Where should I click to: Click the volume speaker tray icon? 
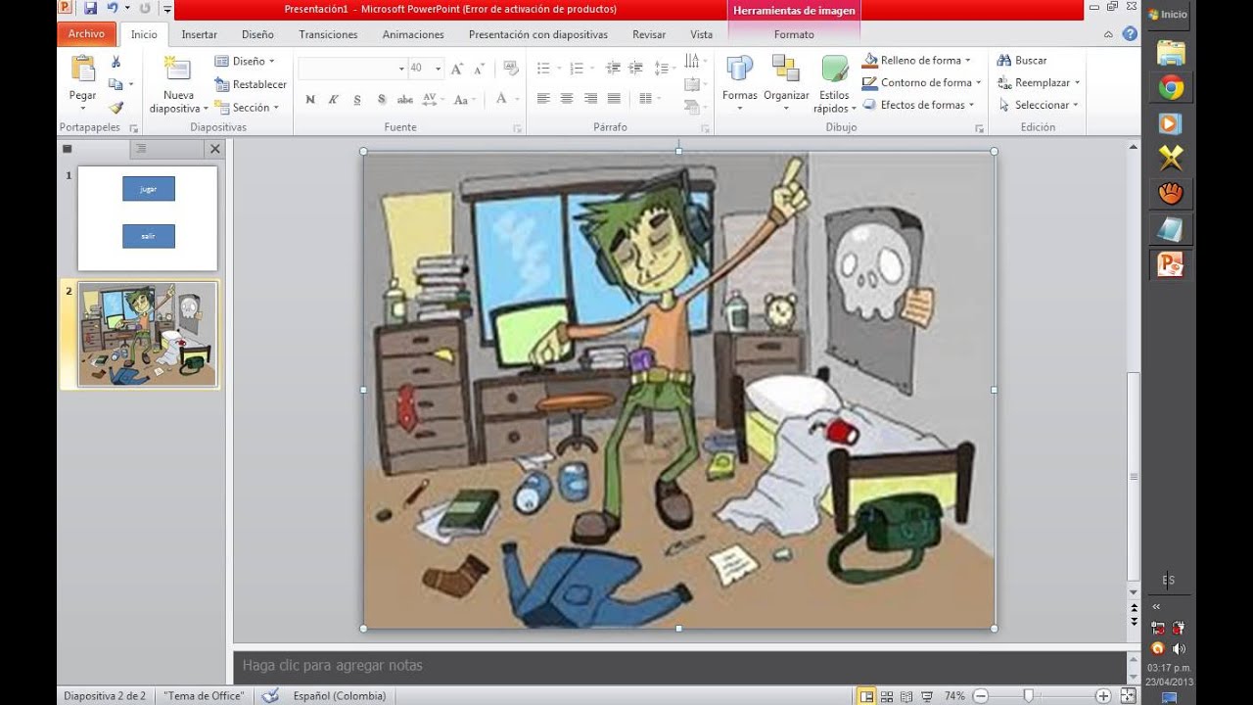(x=1179, y=648)
